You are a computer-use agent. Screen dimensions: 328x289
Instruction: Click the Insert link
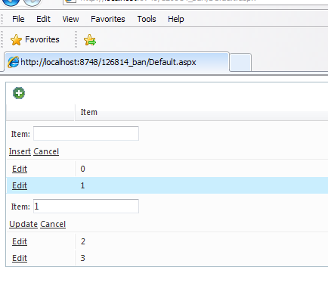[20, 151]
